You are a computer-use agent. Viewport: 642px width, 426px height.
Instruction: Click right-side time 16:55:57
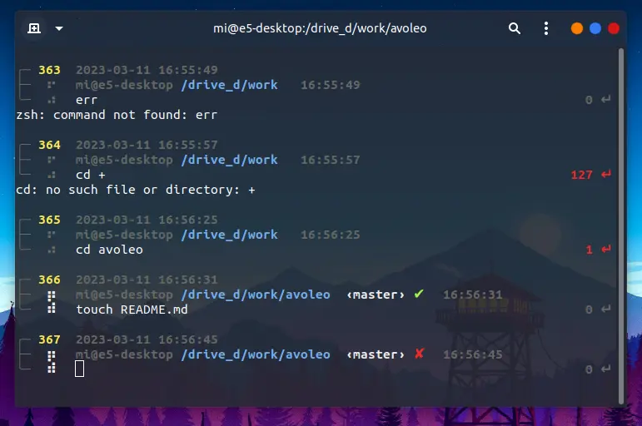(331, 160)
